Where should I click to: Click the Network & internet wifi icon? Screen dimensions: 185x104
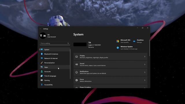click(x=42, y=58)
